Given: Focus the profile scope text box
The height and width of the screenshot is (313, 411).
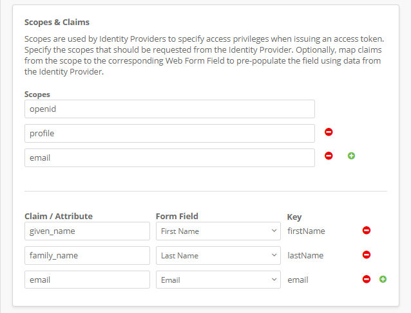Looking at the screenshot, I should (x=169, y=133).
